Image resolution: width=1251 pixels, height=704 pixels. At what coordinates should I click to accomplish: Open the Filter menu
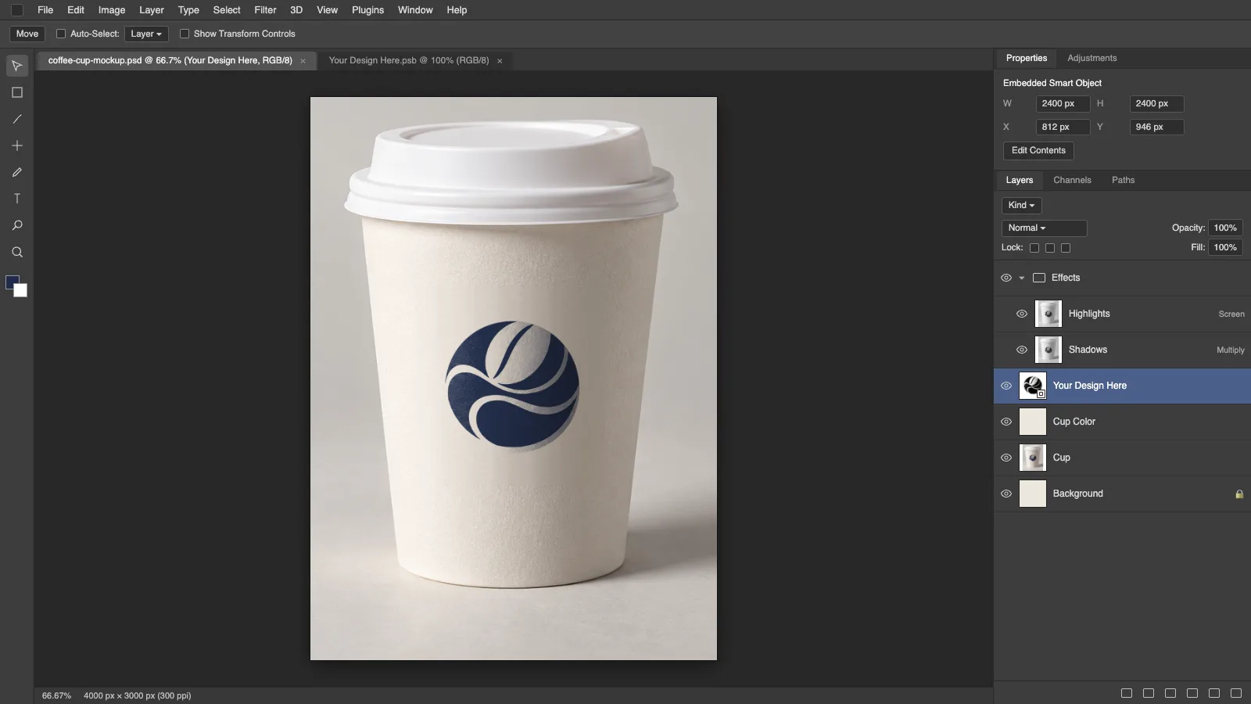pyautogui.click(x=265, y=10)
